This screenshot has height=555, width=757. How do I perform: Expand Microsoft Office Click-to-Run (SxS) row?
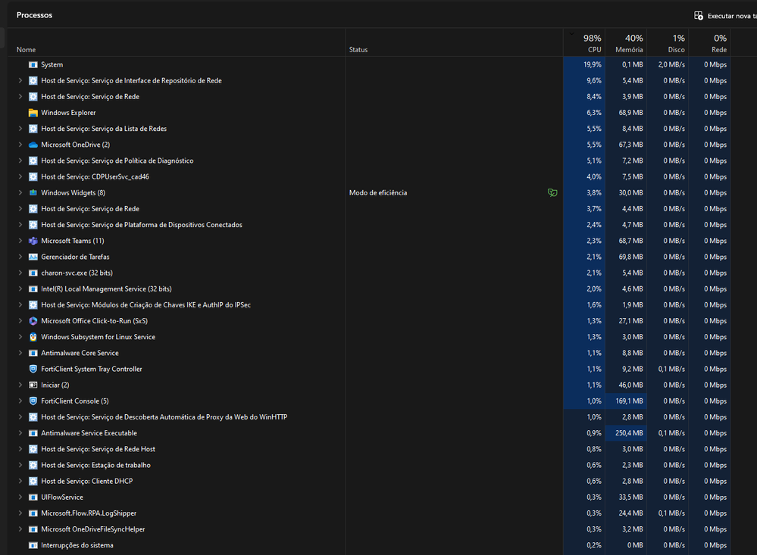(x=20, y=321)
